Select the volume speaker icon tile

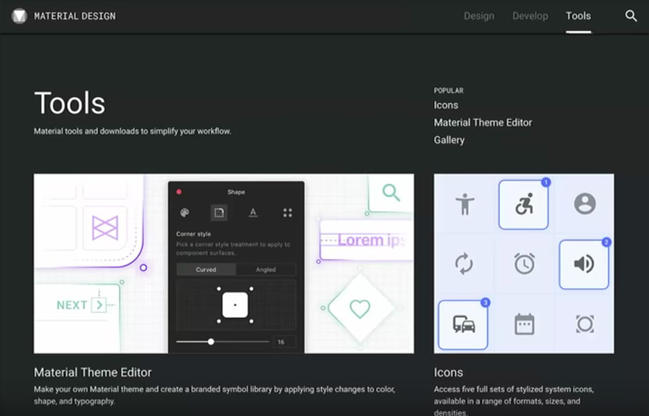tap(584, 264)
